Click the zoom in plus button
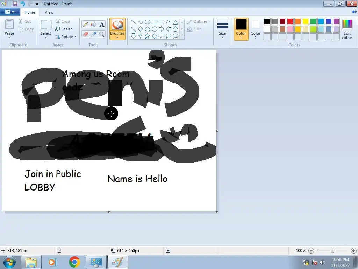 tap(354, 251)
